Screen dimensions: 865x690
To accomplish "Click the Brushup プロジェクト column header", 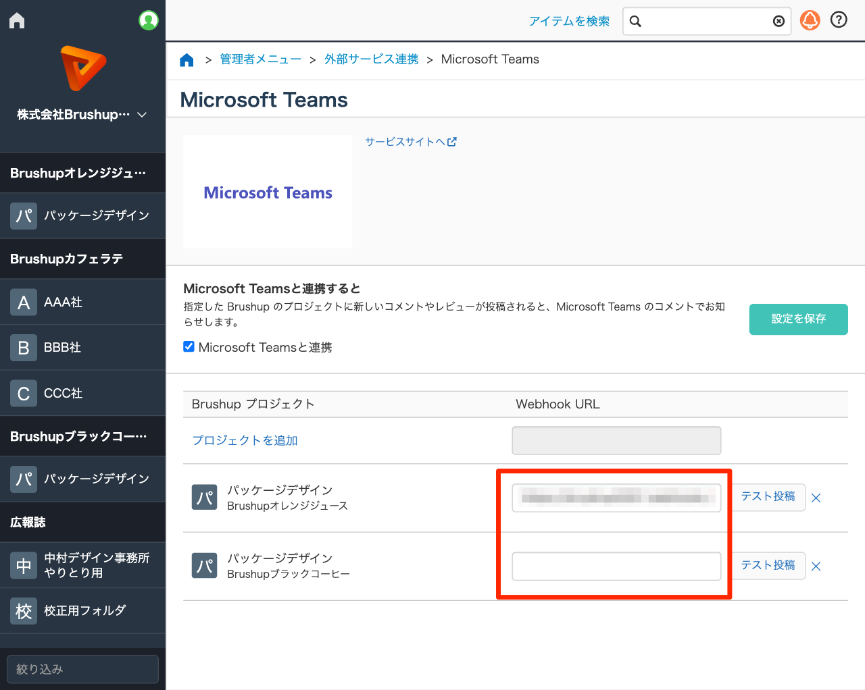I will tap(253, 404).
